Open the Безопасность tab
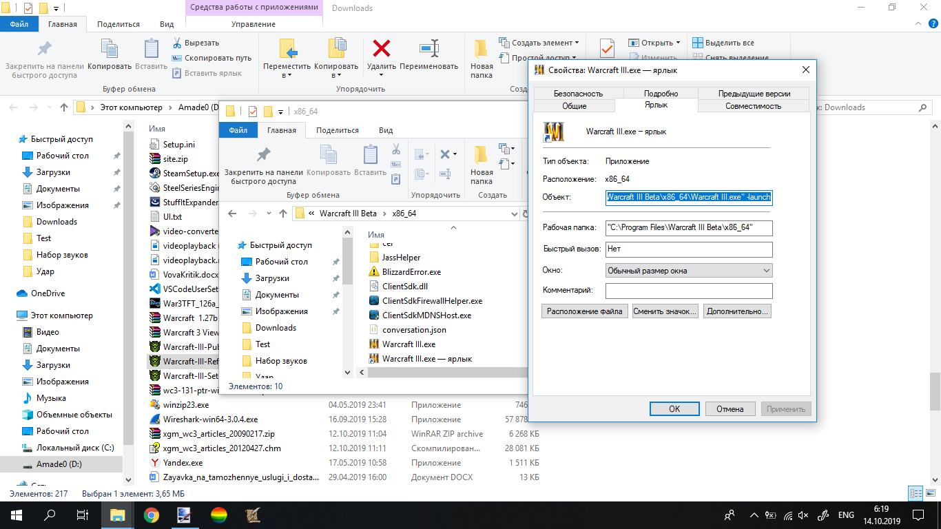The image size is (941, 529). [578, 94]
